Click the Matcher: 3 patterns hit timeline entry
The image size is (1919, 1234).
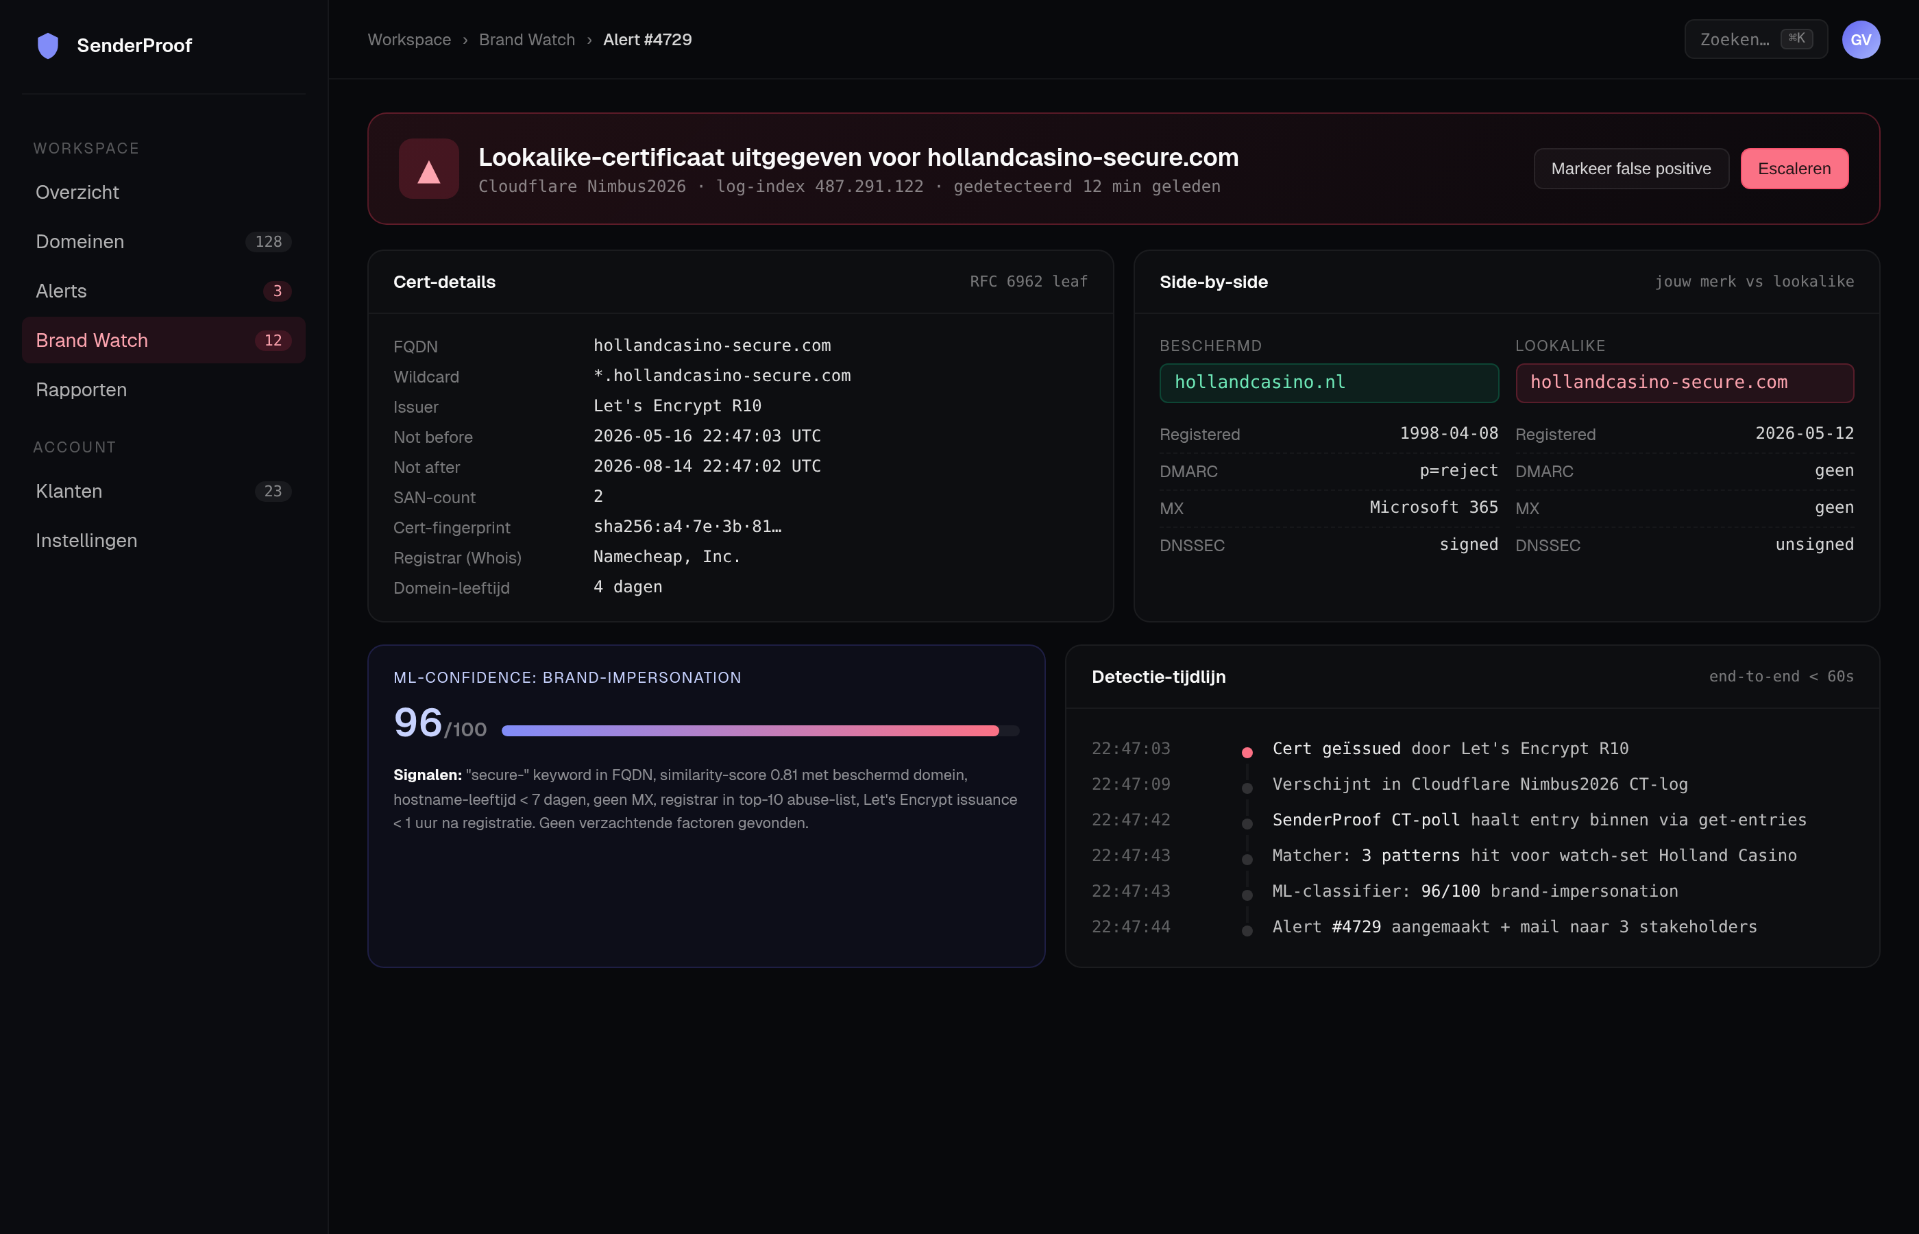point(1534,856)
